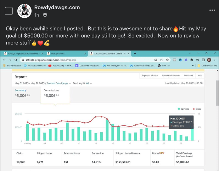This screenshot has width=219, height=171.
Task: Click the Feedback button
Action: click(x=189, y=76)
